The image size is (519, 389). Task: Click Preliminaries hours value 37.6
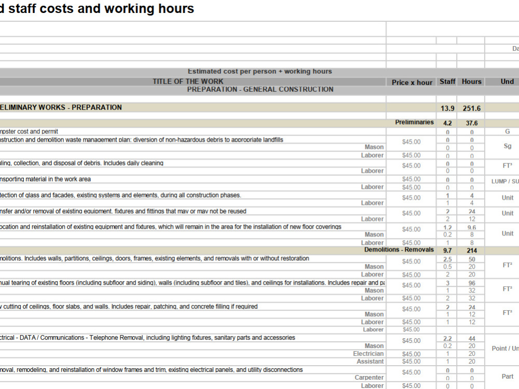coord(471,123)
